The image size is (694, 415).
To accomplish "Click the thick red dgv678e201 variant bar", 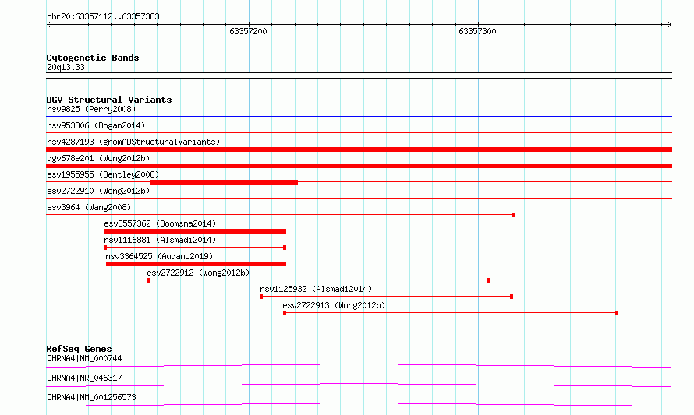I will click(x=359, y=166).
